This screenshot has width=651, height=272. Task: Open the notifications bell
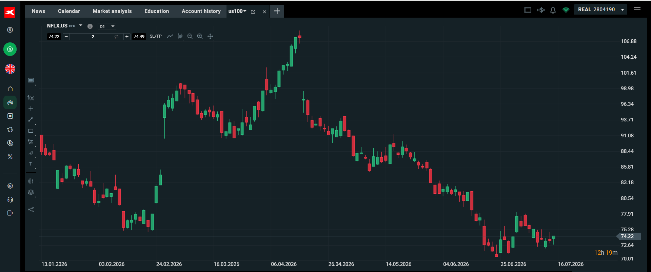click(553, 10)
